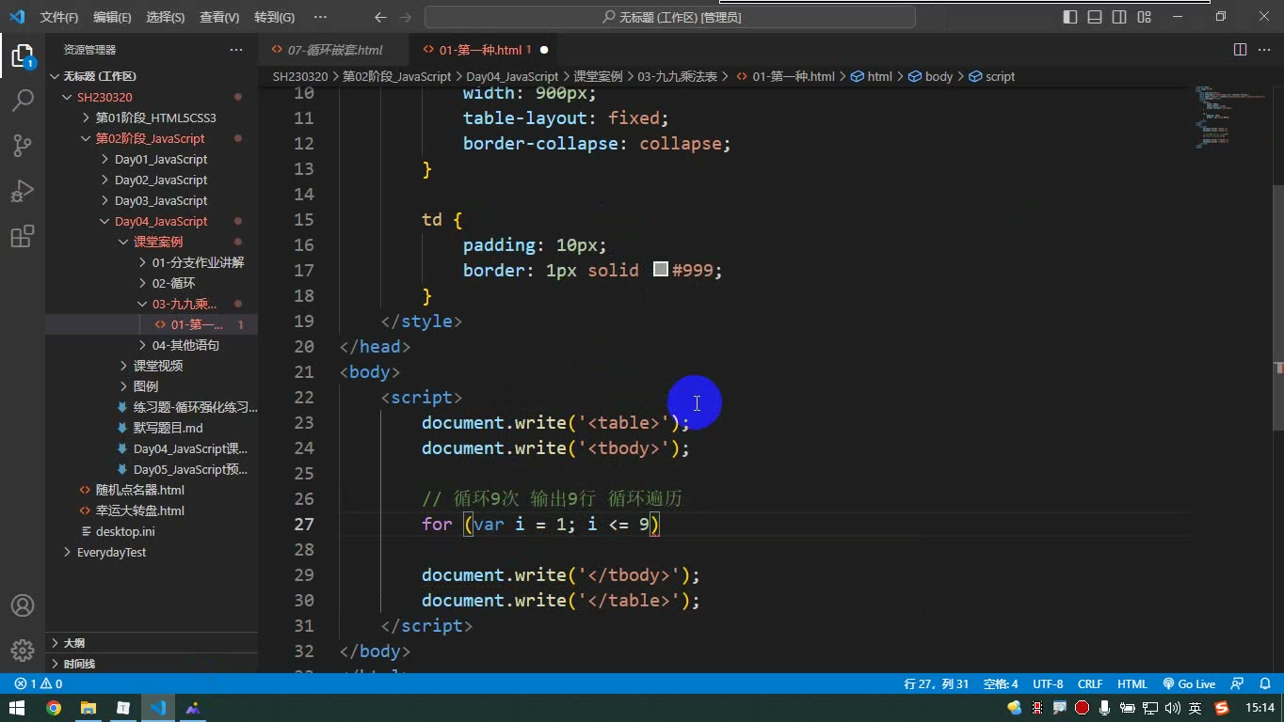The width and height of the screenshot is (1284, 722).
Task: Open the Windows Start menu
Action: [x=17, y=708]
